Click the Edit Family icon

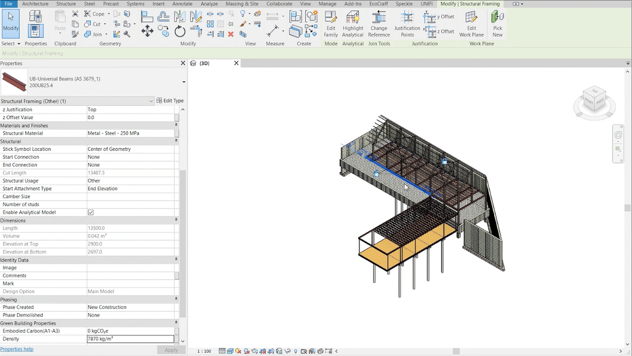(330, 24)
